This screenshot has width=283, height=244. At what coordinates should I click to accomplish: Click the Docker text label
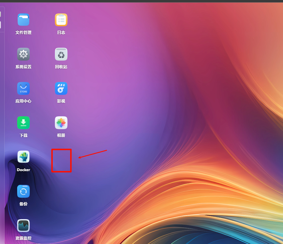click(23, 170)
